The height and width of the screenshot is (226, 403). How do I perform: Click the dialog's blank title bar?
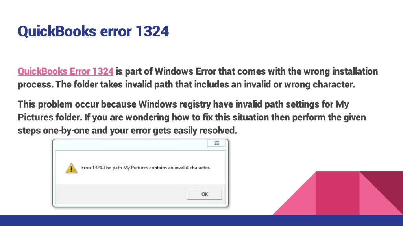coord(130,144)
